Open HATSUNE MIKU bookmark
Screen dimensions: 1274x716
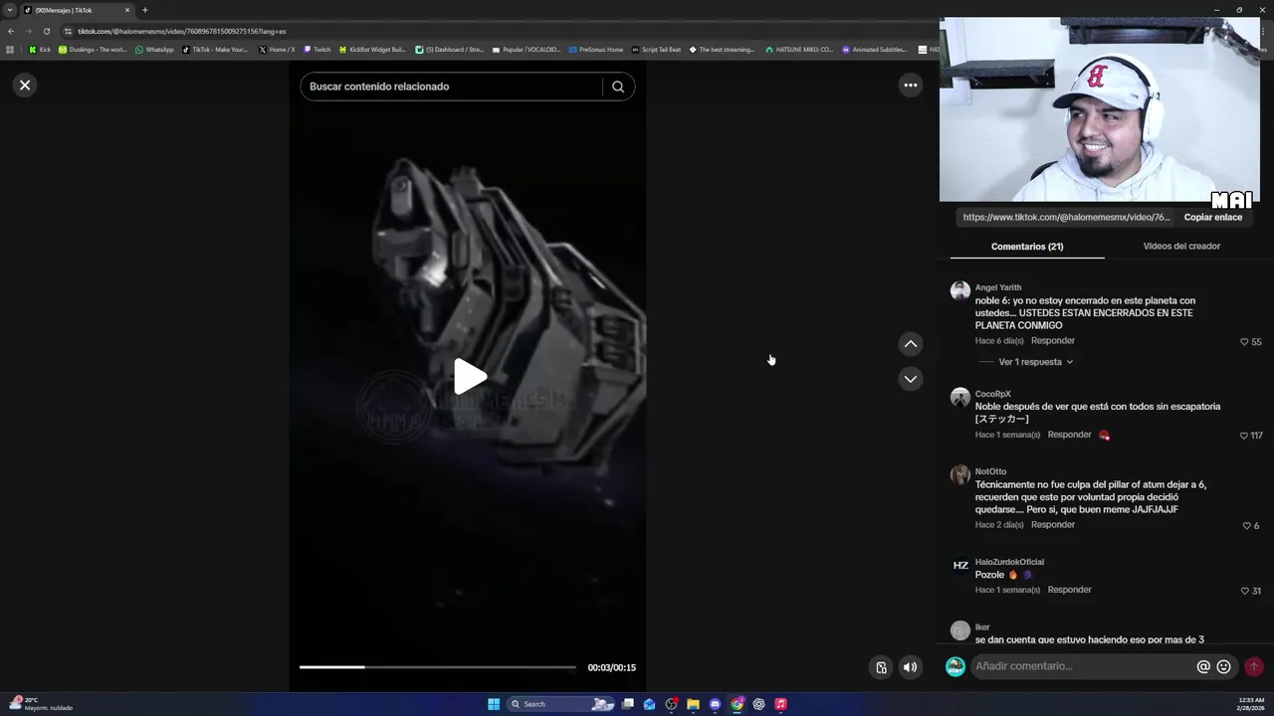[799, 50]
